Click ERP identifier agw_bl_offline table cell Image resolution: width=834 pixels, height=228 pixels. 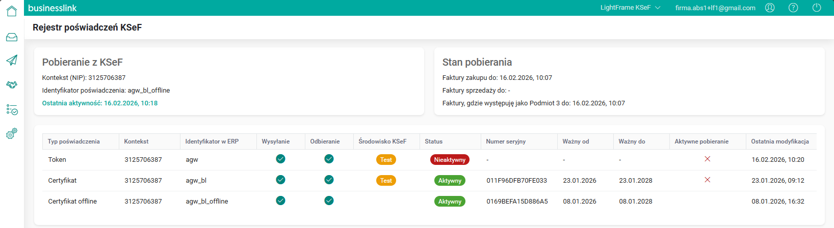(x=207, y=202)
